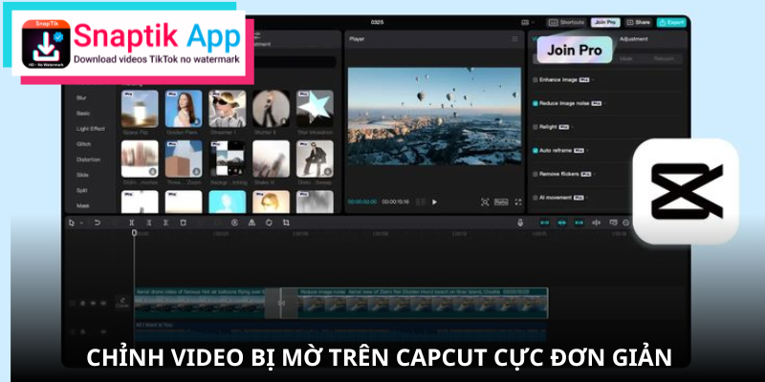Enable the Enhance image checkbox

click(x=535, y=79)
